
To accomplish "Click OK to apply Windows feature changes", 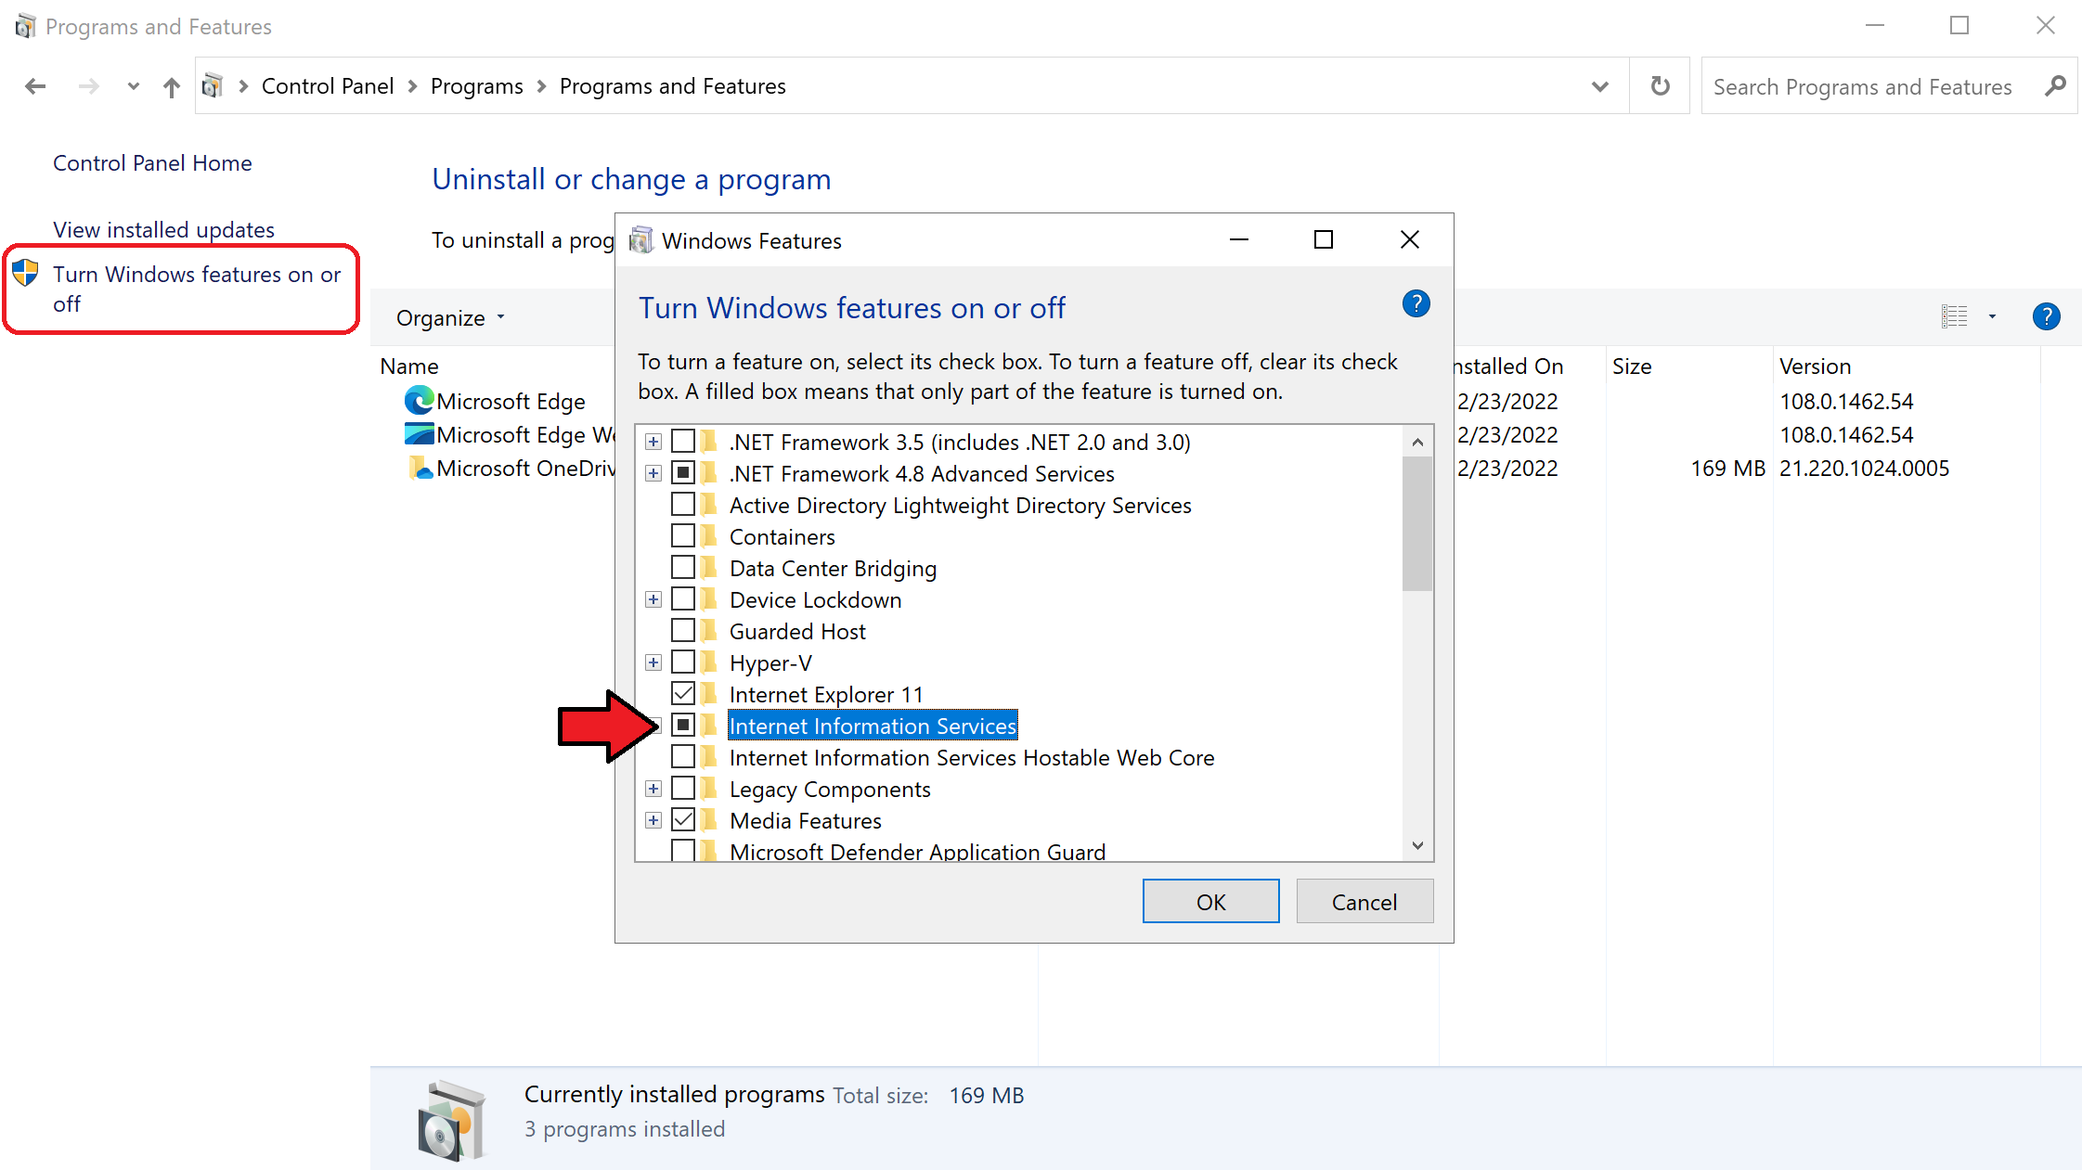I will coord(1211,902).
